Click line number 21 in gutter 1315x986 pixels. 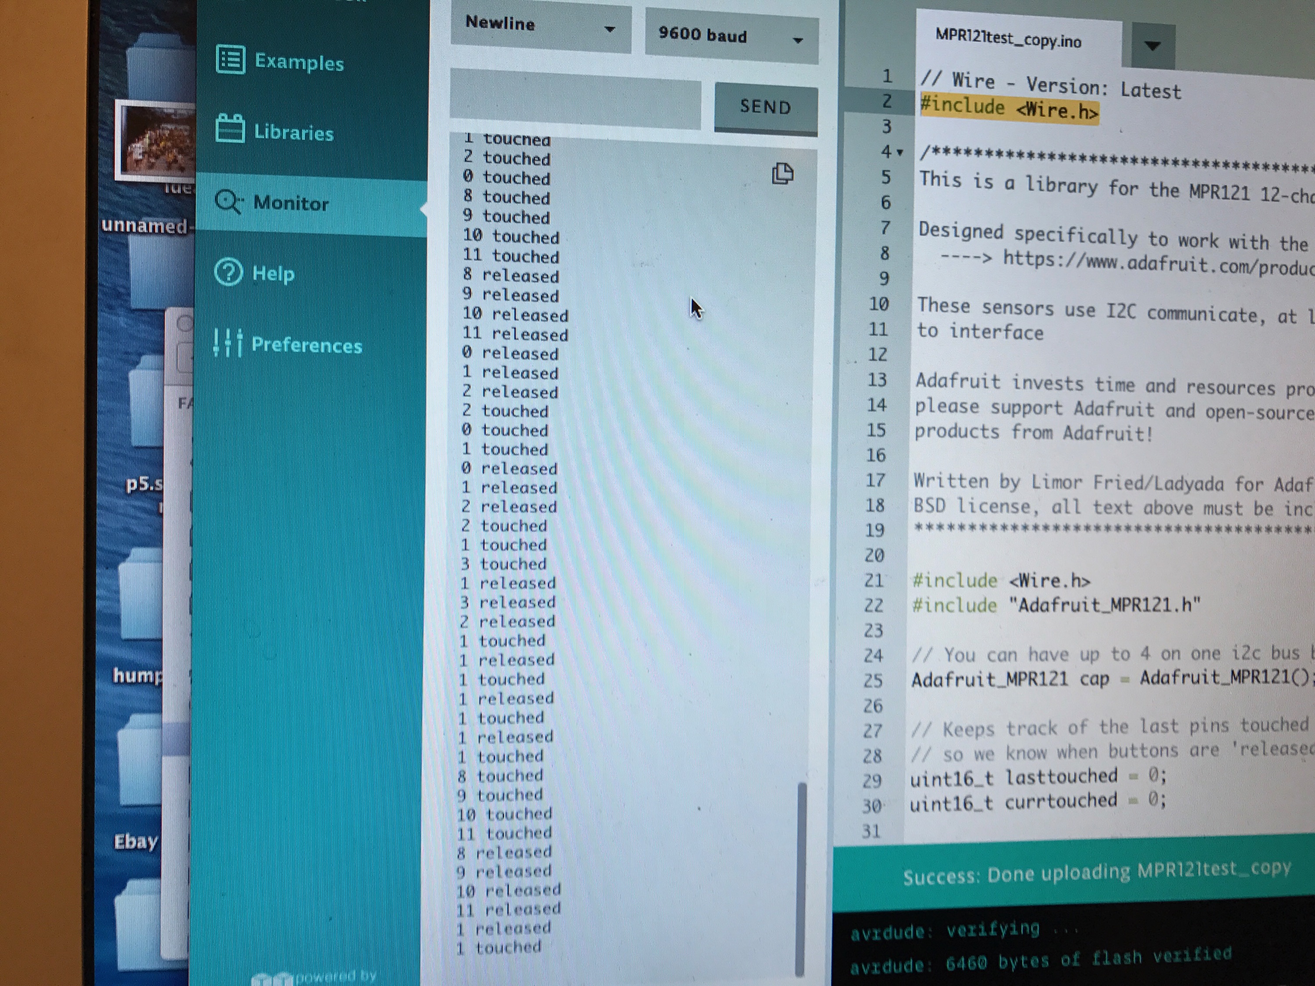(x=874, y=580)
